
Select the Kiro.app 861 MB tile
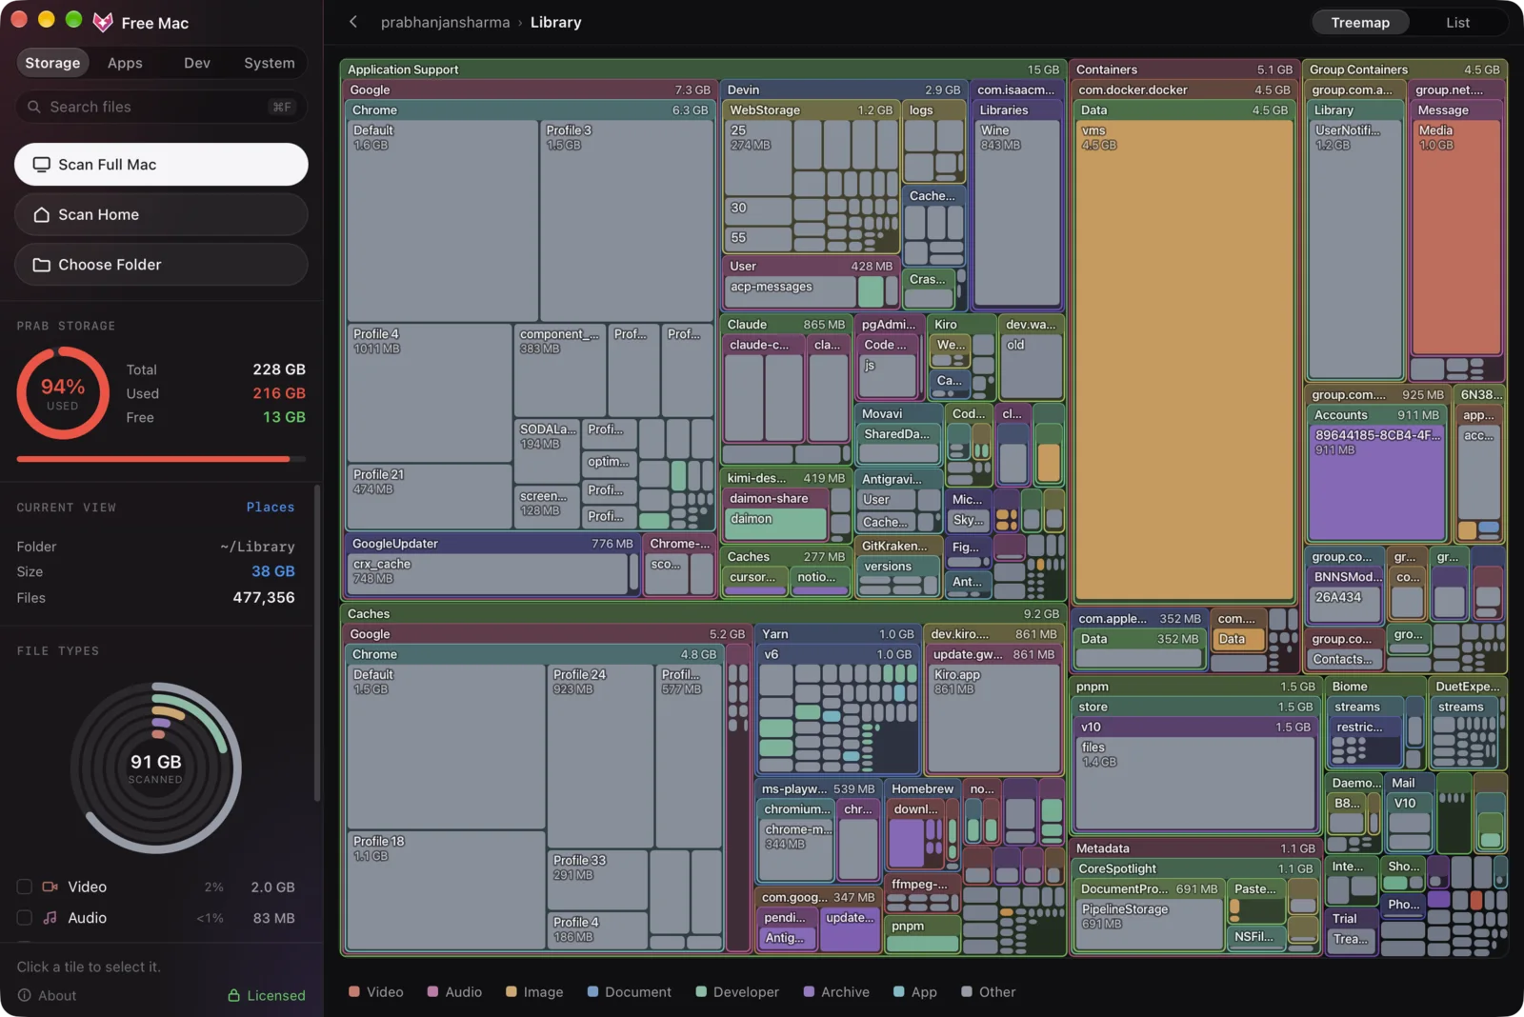(993, 719)
